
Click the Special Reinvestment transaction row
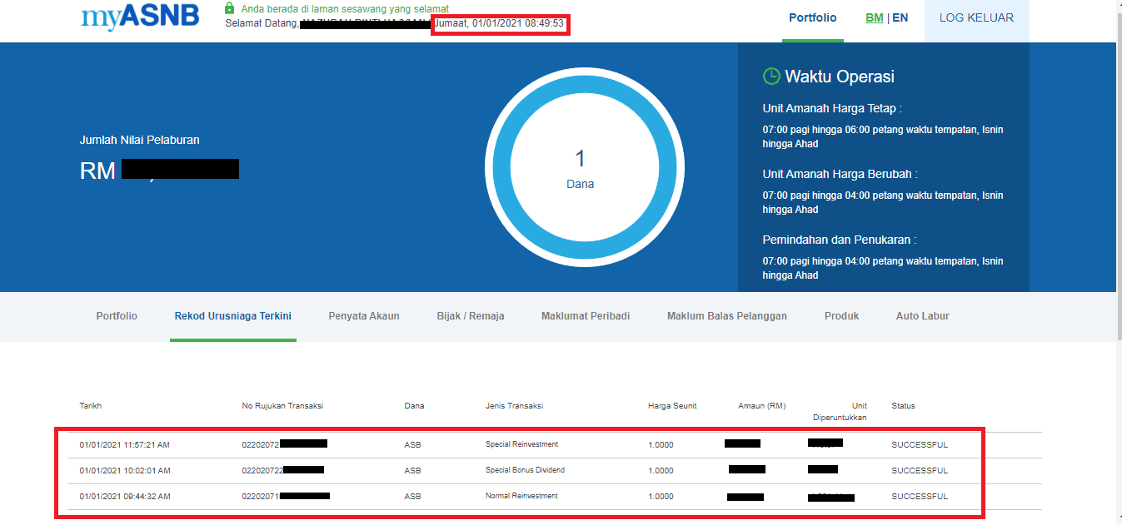pyautogui.click(x=521, y=445)
